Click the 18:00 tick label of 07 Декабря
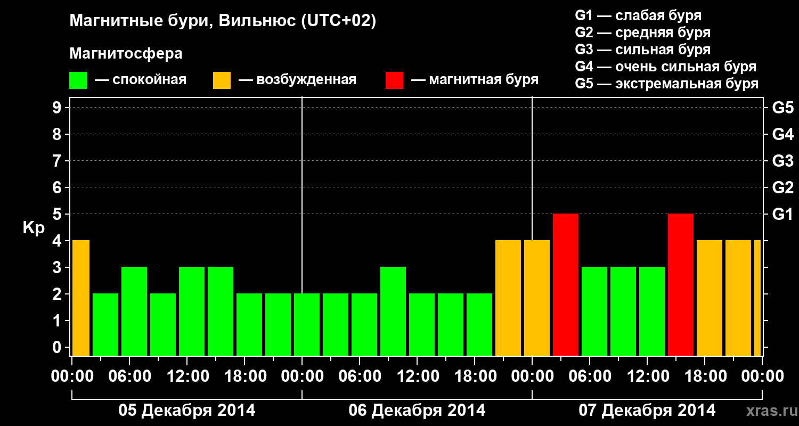799x426 pixels. tap(705, 376)
